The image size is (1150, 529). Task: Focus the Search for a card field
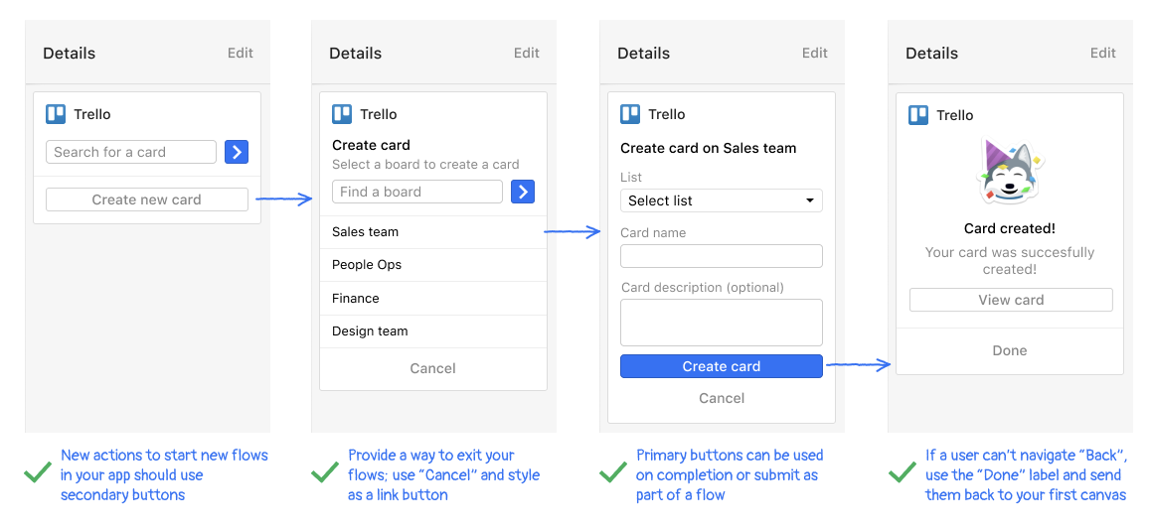[x=130, y=152]
